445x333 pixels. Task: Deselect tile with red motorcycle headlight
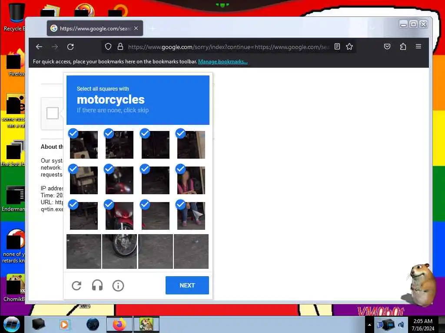tap(120, 180)
